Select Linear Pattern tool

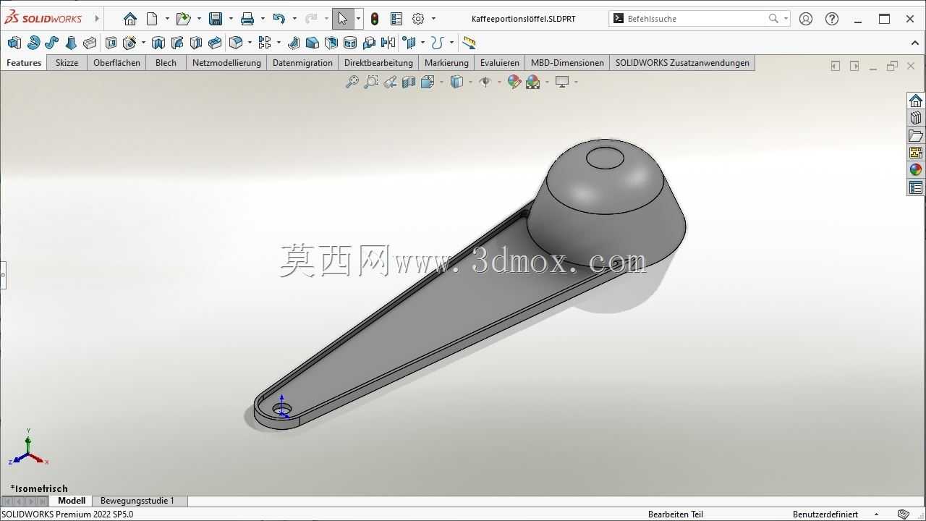pyautogui.click(x=265, y=43)
